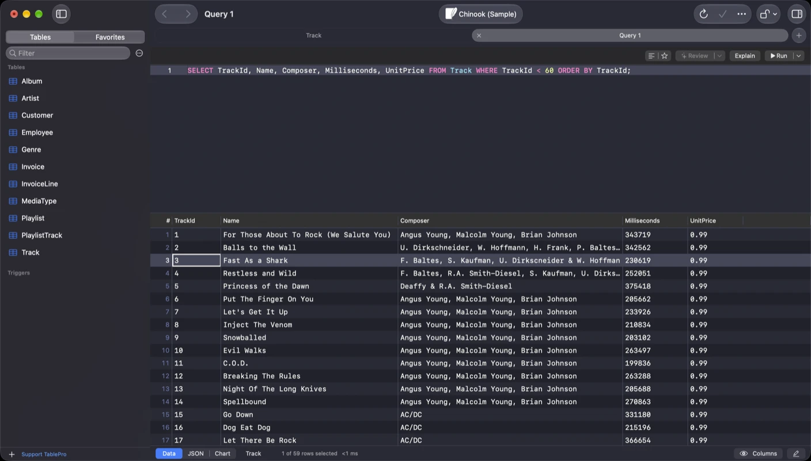Click the commit checkmark icon

tap(722, 14)
